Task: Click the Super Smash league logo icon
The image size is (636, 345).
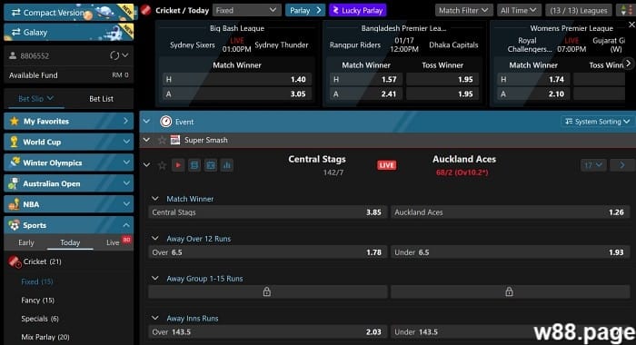Action: pyautogui.click(x=175, y=140)
